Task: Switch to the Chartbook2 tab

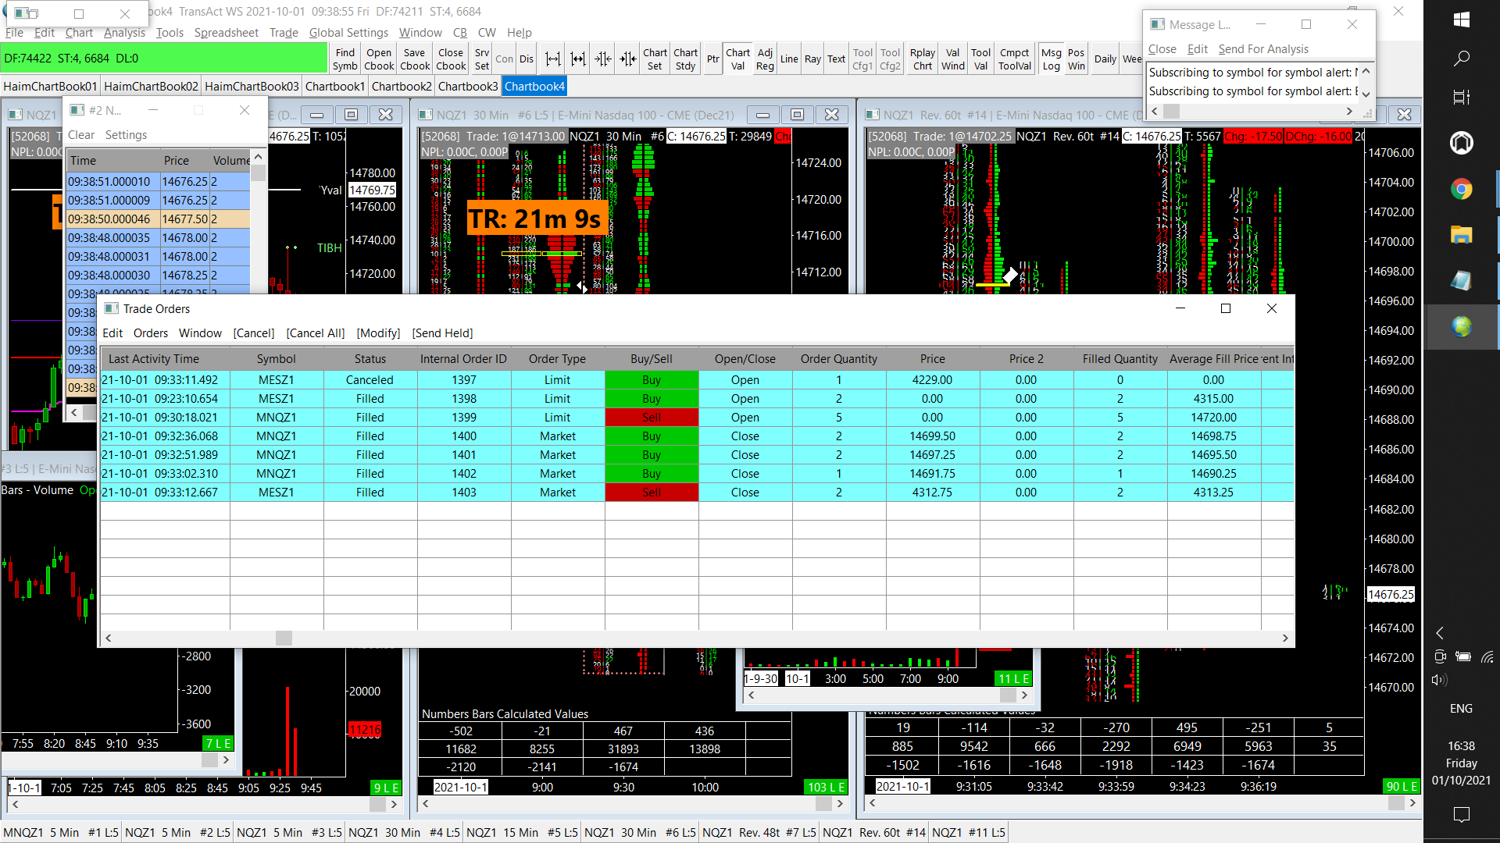Action: point(402,87)
